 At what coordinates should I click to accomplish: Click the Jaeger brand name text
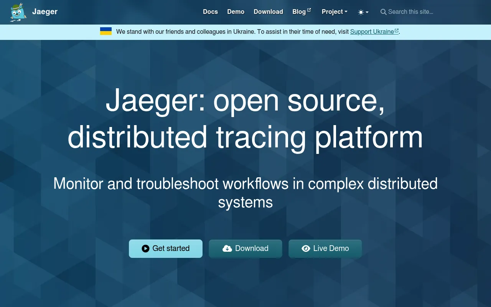click(x=45, y=12)
